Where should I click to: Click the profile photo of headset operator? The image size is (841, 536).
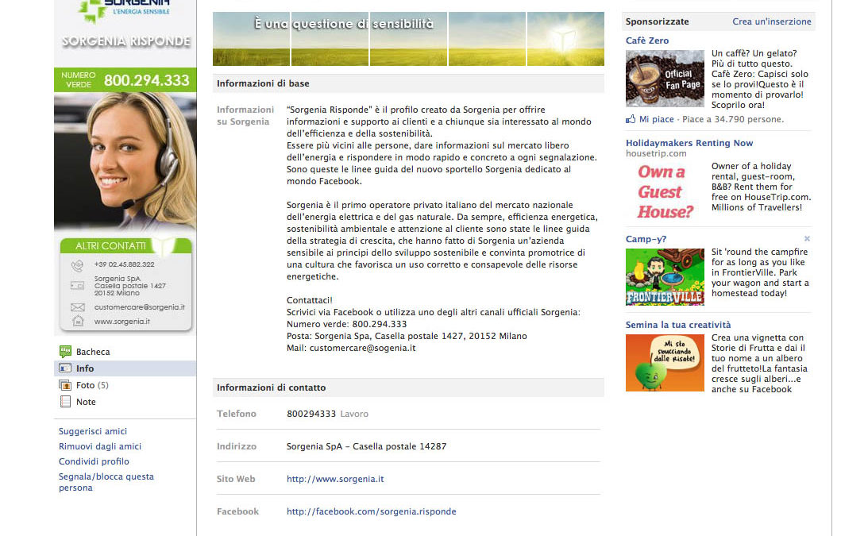(x=125, y=161)
